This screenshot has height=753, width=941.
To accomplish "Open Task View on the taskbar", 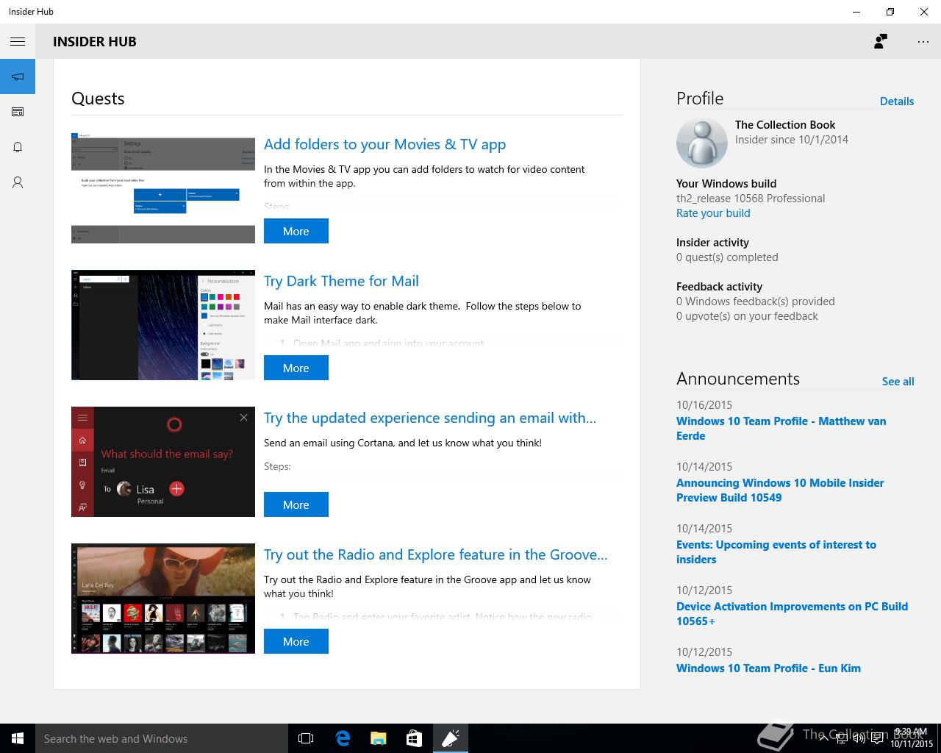I will click(x=306, y=738).
